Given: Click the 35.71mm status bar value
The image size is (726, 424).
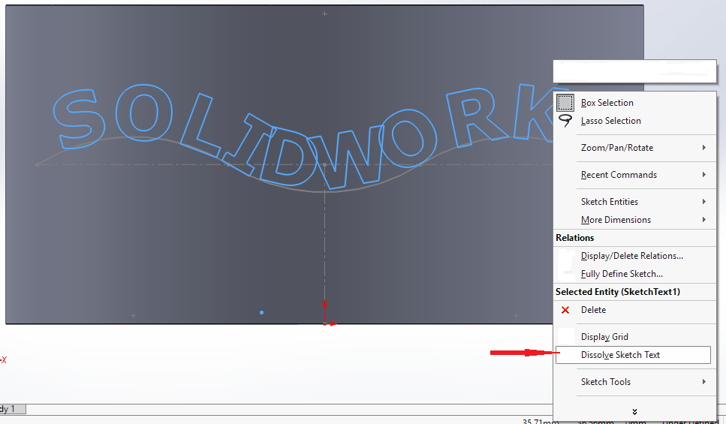Looking at the screenshot, I should [x=541, y=421].
